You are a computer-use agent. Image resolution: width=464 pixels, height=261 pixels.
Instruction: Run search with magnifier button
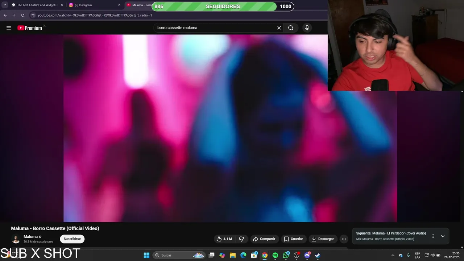tap(291, 28)
